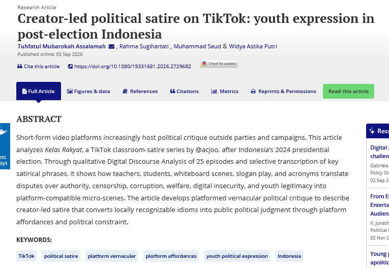Click the Read this article button
This screenshot has width=389, height=269.
point(348,92)
